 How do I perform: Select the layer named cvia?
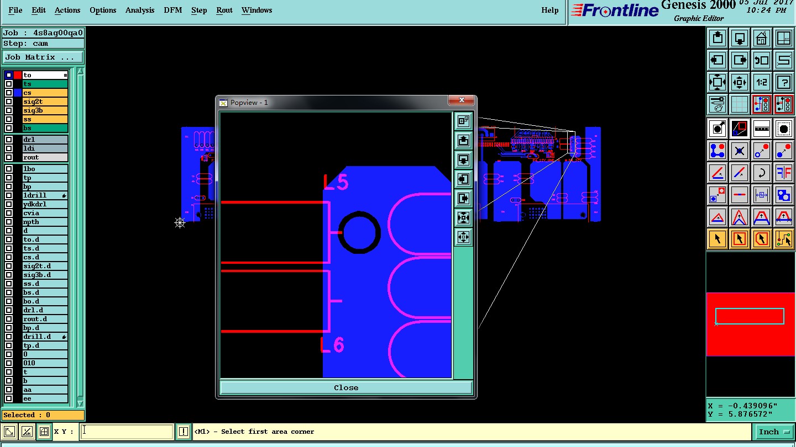tap(45, 213)
